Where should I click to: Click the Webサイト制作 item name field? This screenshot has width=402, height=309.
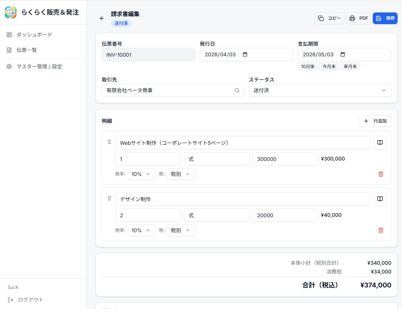coord(243,143)
